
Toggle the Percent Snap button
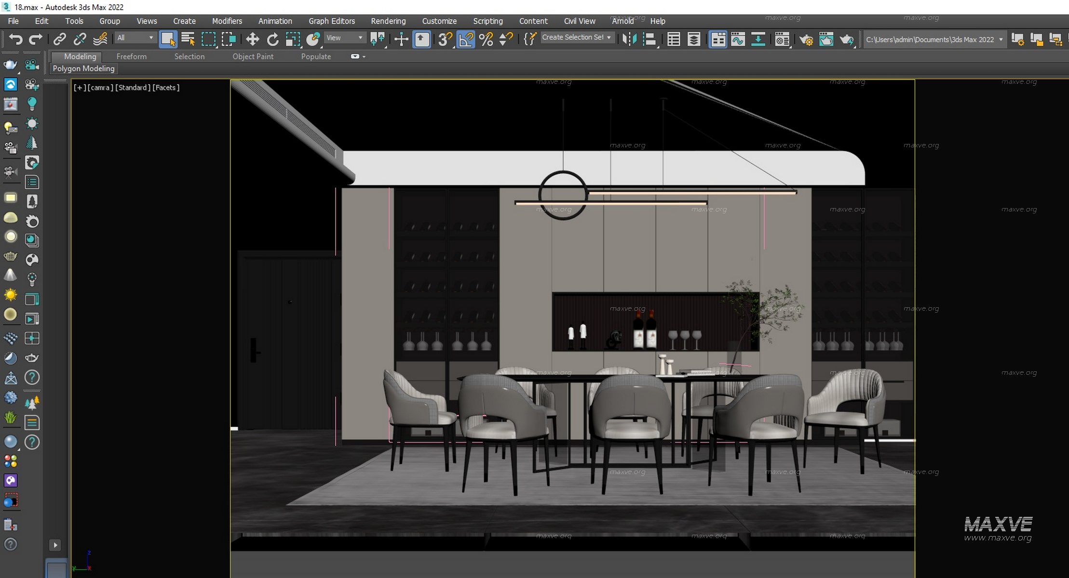(x=486, y=39)
